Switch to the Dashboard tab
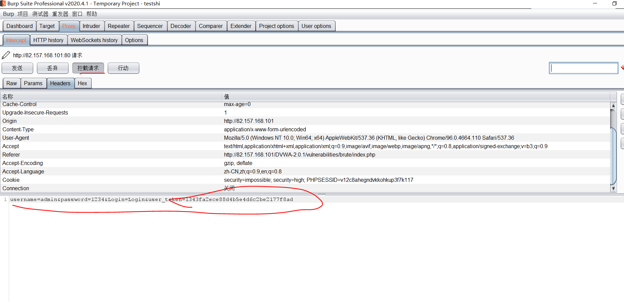 tap(20, 26)
